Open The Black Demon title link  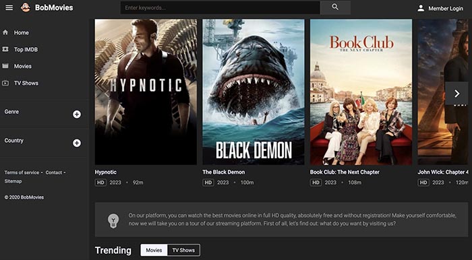coord(224,172)
